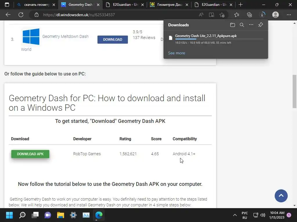Close the Геометрия Даш tab

tap(187, 5)
